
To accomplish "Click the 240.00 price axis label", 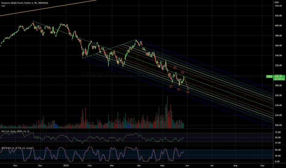I will click(x=278, y=105).
